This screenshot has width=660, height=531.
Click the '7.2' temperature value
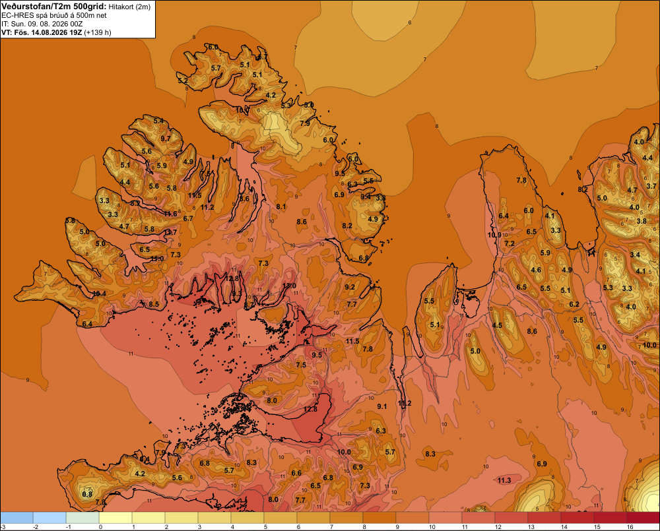(510, 243)
